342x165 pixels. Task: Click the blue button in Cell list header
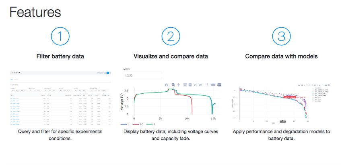(x=107, y=73)
